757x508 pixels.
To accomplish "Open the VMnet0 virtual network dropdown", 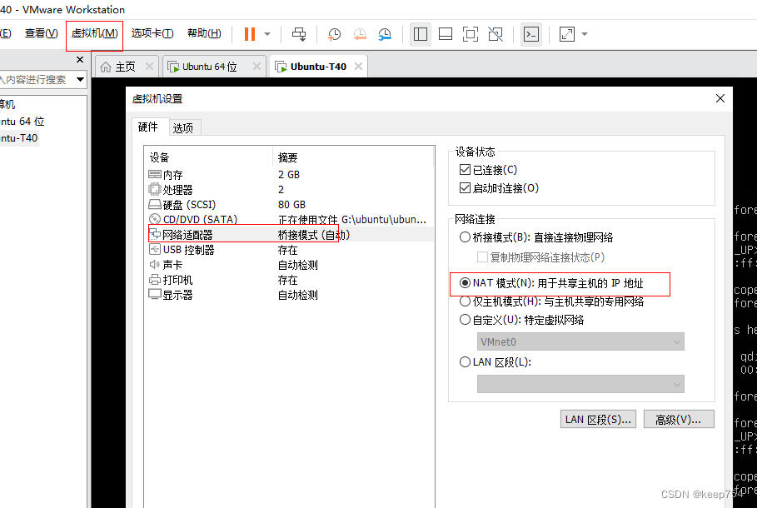I will point(580,342).
